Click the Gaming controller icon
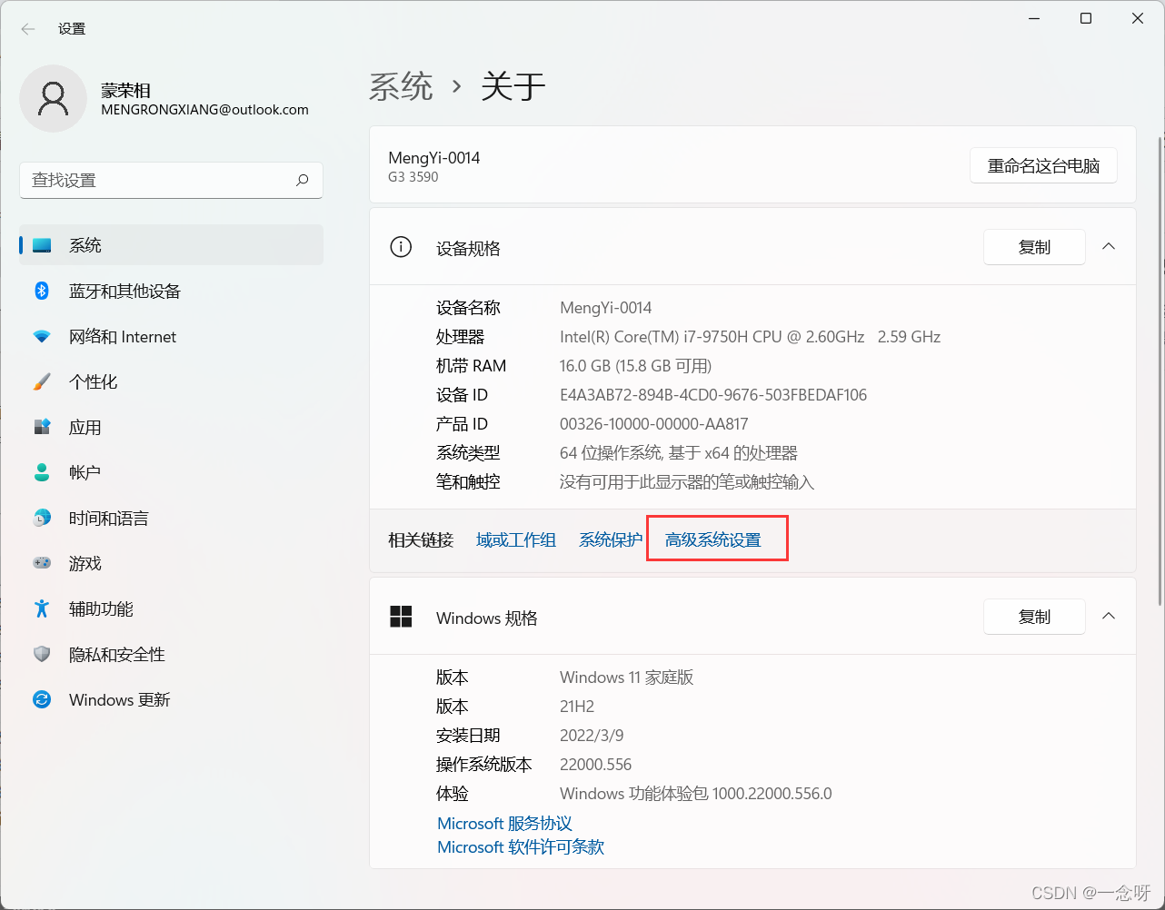Image resolution: width=1165 pixels, height=910 pixels. pyautogui.click(x=42, y=563)
